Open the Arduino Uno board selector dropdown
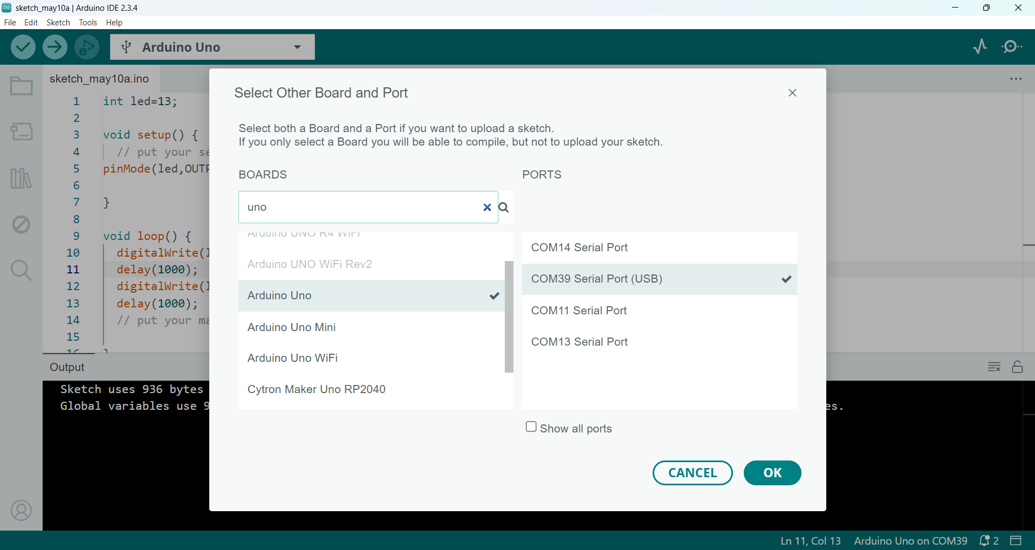Viewport: 1035px width, 550px height. pyautogui.click(x=213, y=47)
